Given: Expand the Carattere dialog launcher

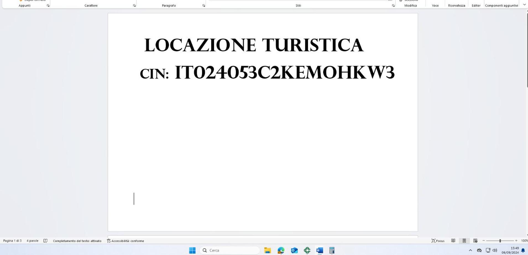Looking at the screenshot, I should pyautogui.click(x=134, y=6).
